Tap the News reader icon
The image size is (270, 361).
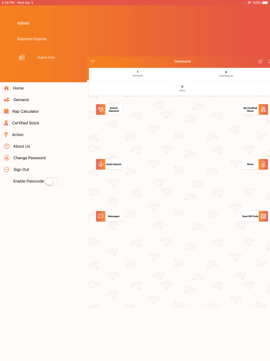(x=263, y=164)
